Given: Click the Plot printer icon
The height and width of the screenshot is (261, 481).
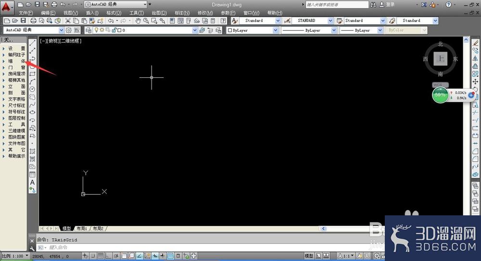Looking at the screenshot, I should point(34,21).
